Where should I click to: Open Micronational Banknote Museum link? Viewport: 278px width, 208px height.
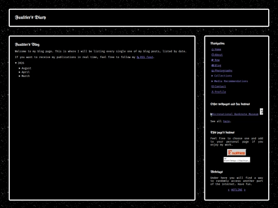point(234,114)
